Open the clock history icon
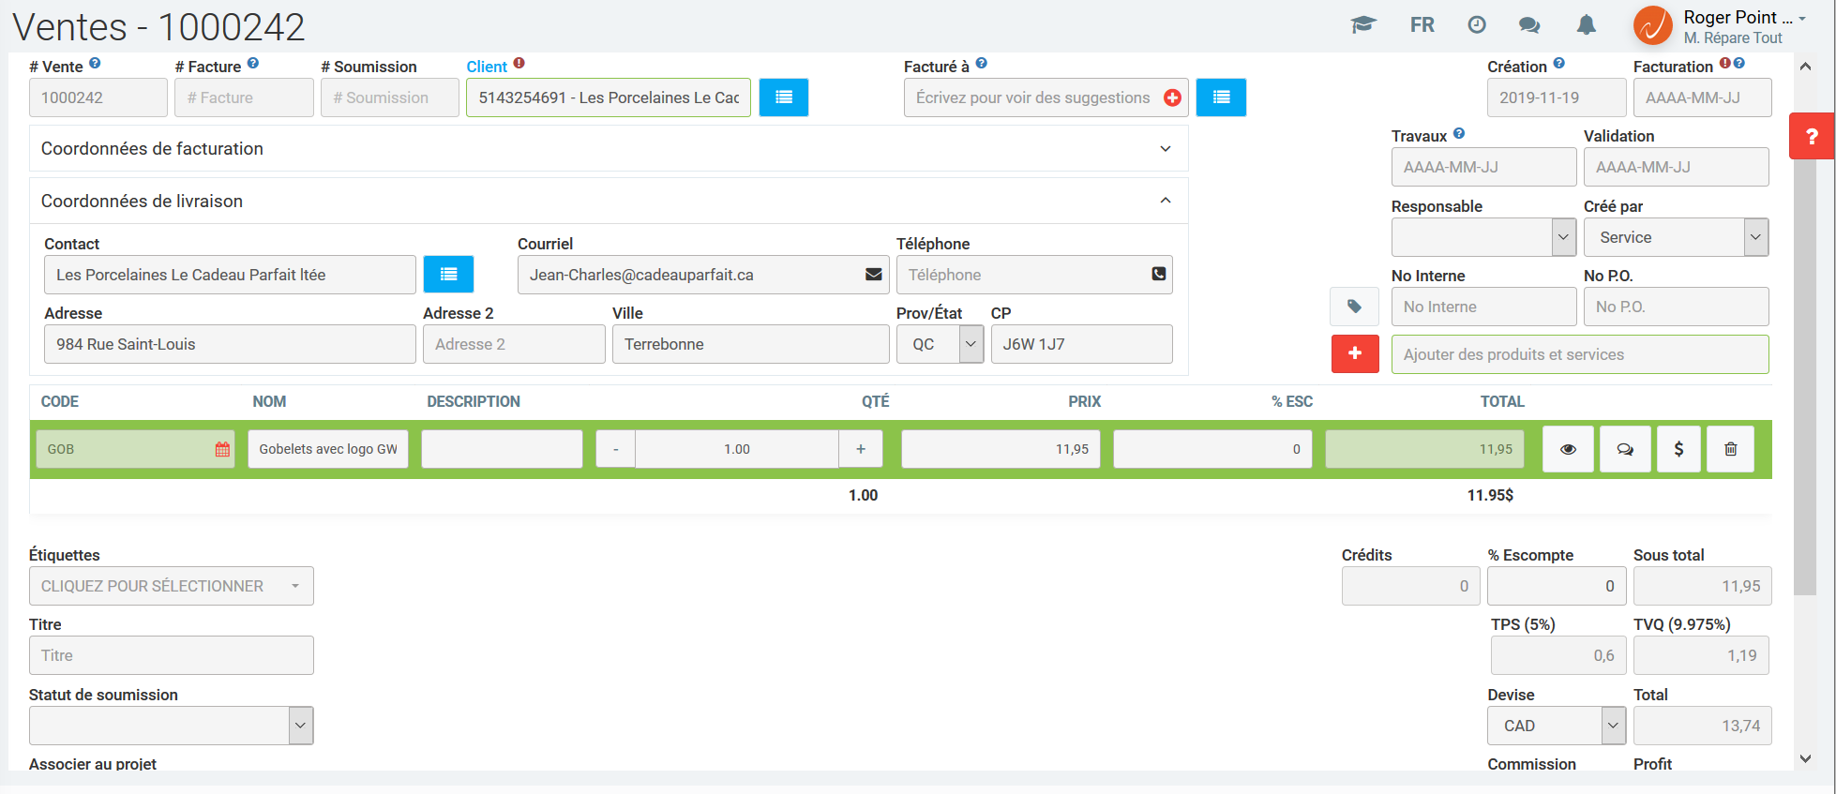Image resolution: width=1836 pixels, height=794 pixels. [1476, 25]
